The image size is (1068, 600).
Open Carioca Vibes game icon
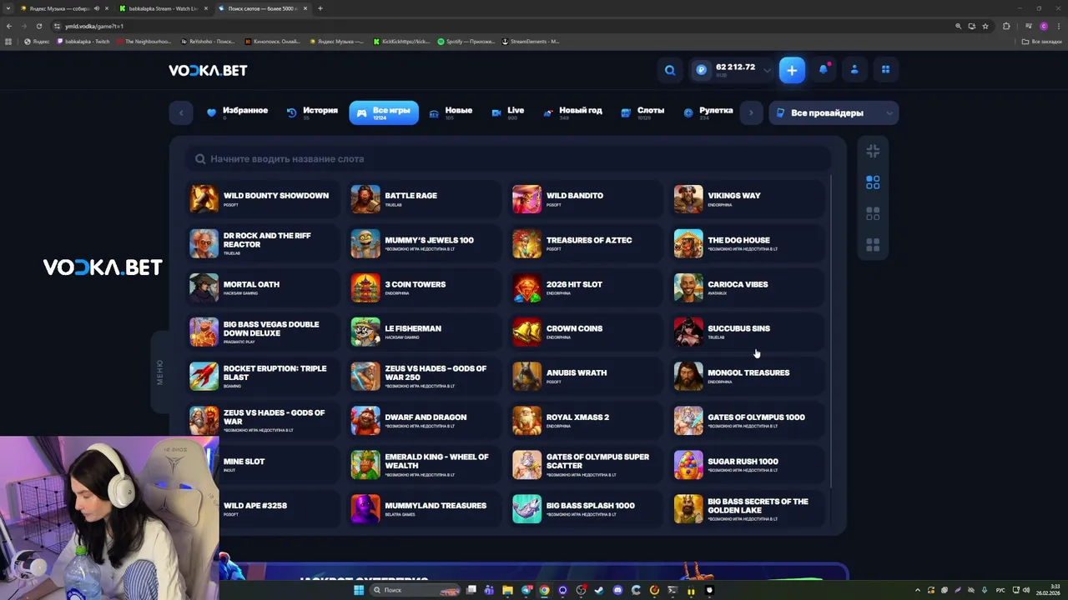688,287
